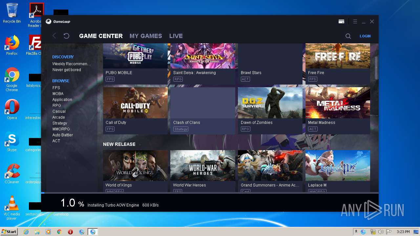Open Laplace M thumbnail
Viewport: 420px width, 236px height.
pyautogui.click(x=338, y=166)
